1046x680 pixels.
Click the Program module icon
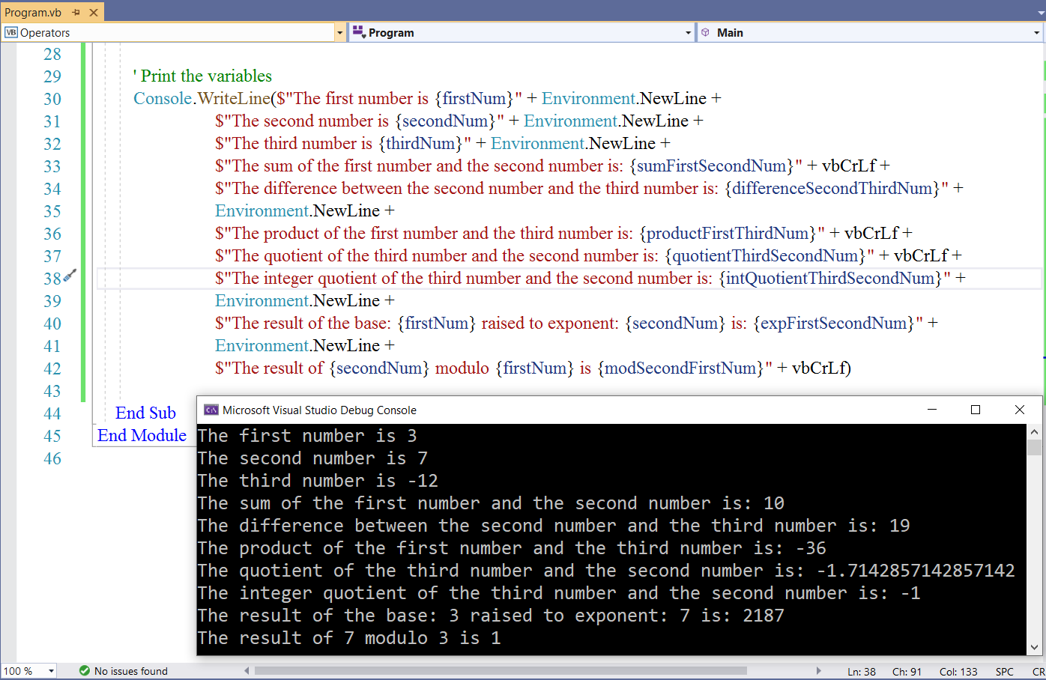(359, 32)
